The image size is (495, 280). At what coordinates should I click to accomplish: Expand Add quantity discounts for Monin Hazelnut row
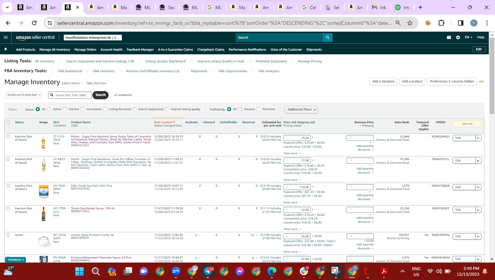pyautogui.click(x=365, y=148)
